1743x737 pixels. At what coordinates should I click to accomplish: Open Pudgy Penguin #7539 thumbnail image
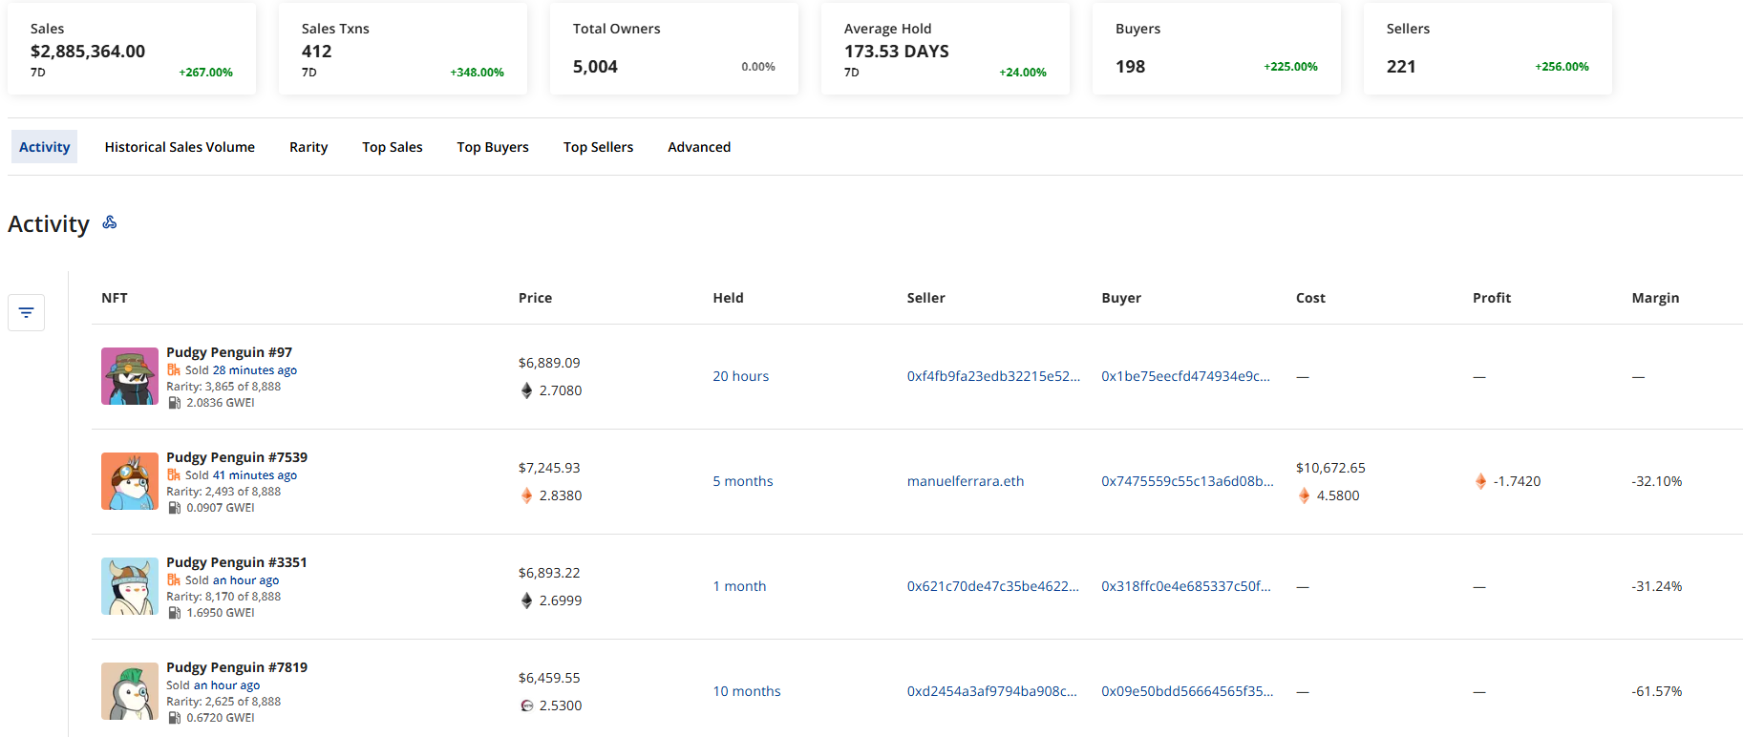(130, 481)
